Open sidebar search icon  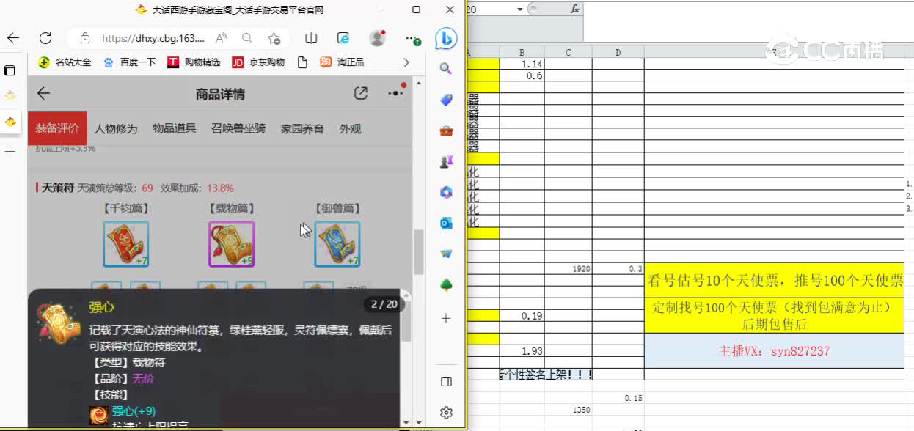click(x=446, y=69)
